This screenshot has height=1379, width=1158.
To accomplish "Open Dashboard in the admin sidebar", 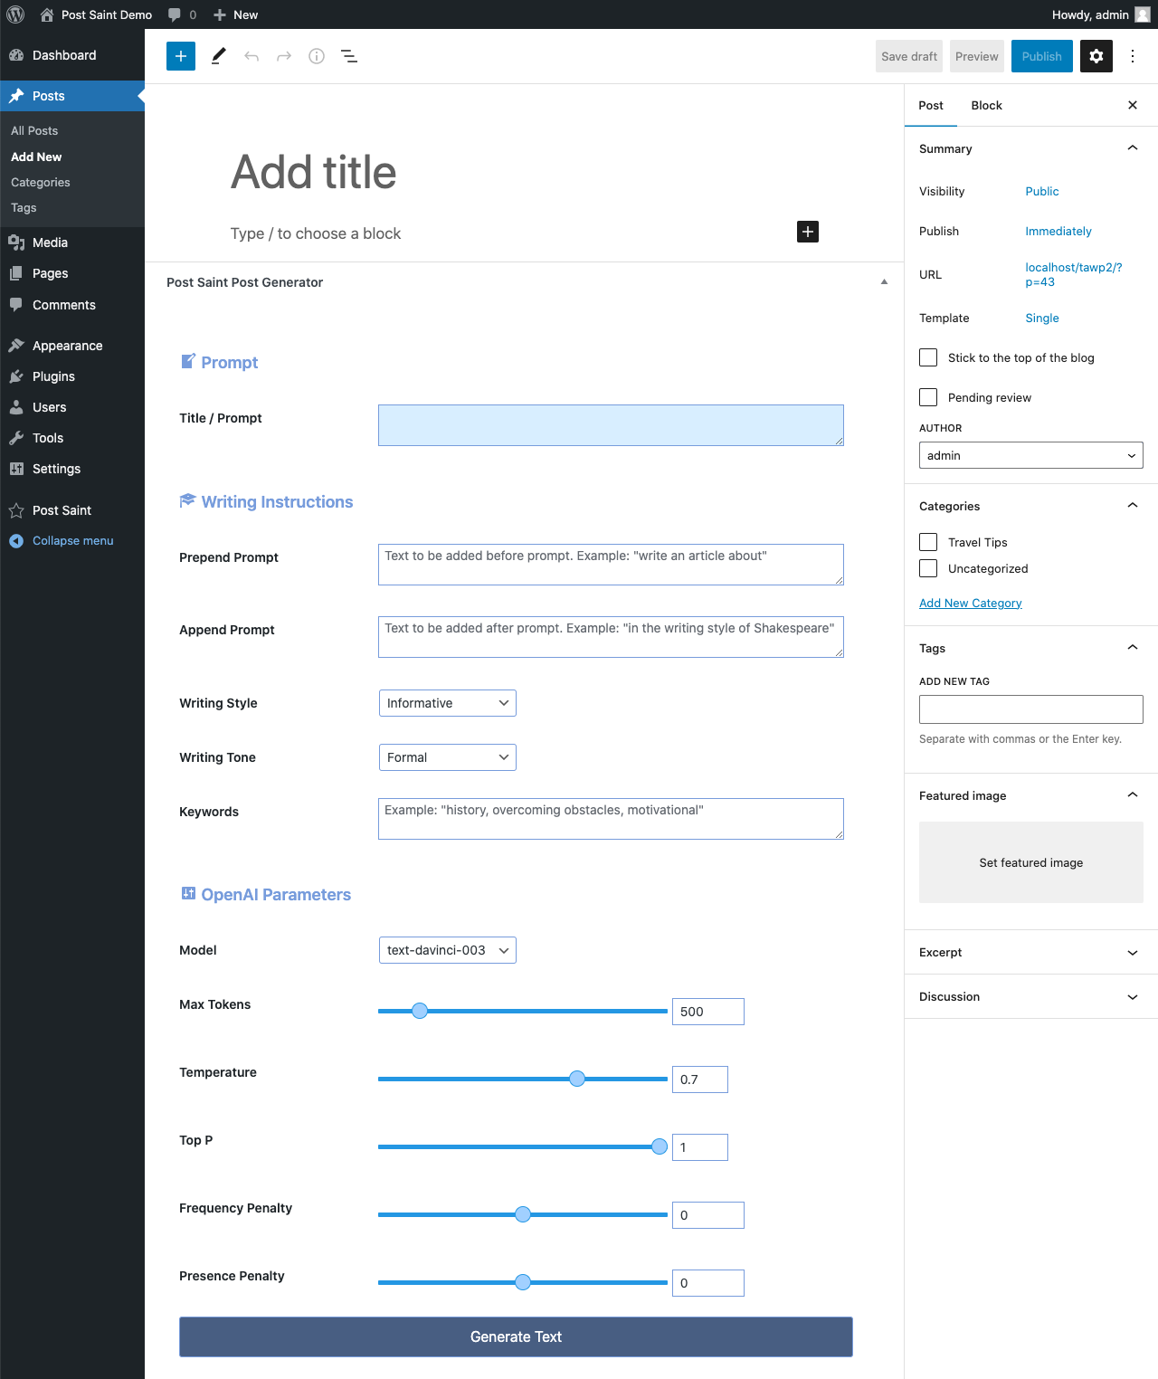I will pos(72,55).
